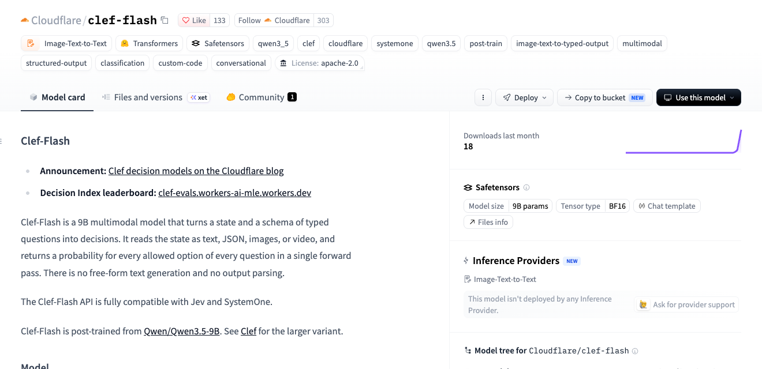
Task: Open the Clef larger variant link
Action: click(x=248, y=331)
